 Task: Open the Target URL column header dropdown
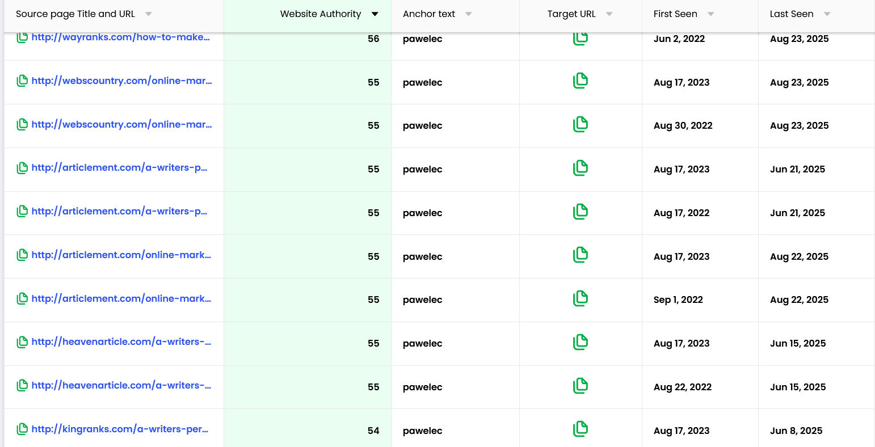coord(609,14)
